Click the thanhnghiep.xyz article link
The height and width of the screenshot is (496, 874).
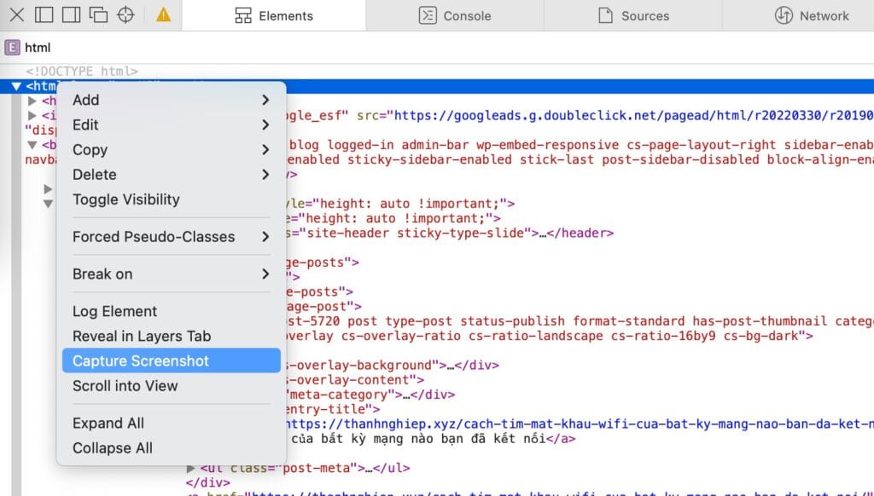580,424
